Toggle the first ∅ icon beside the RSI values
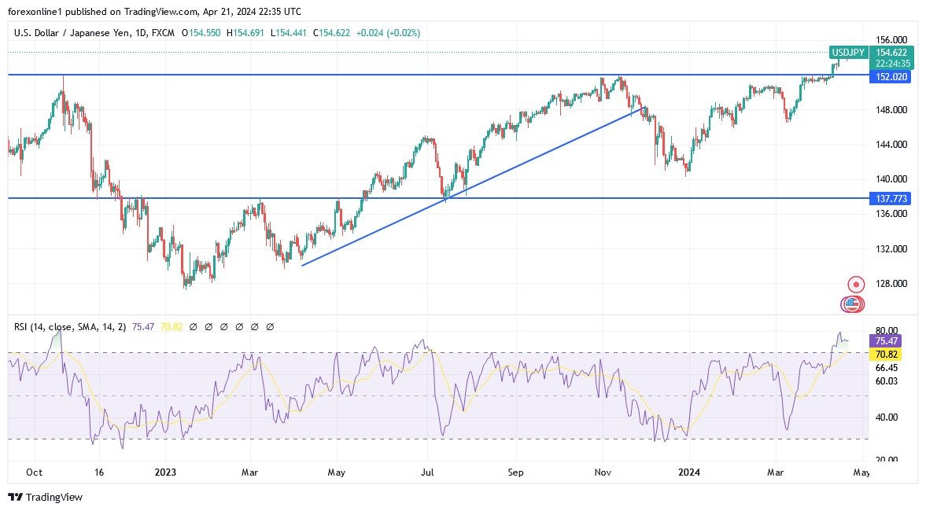This screenshot has height=511, width=926. point(195,325)
